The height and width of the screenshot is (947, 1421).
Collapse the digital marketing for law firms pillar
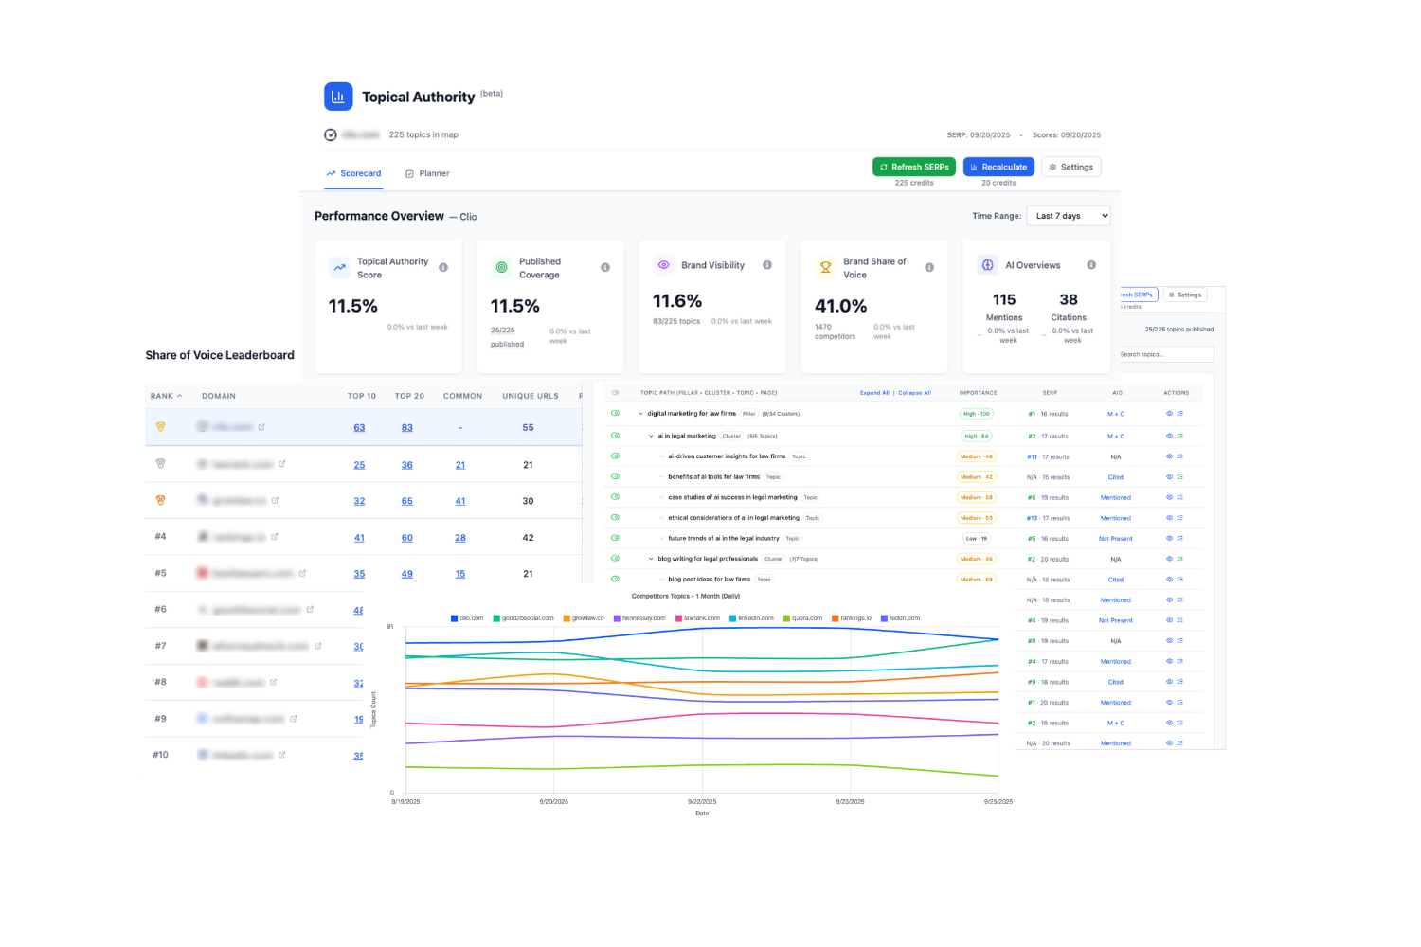[x=640, y=414]
